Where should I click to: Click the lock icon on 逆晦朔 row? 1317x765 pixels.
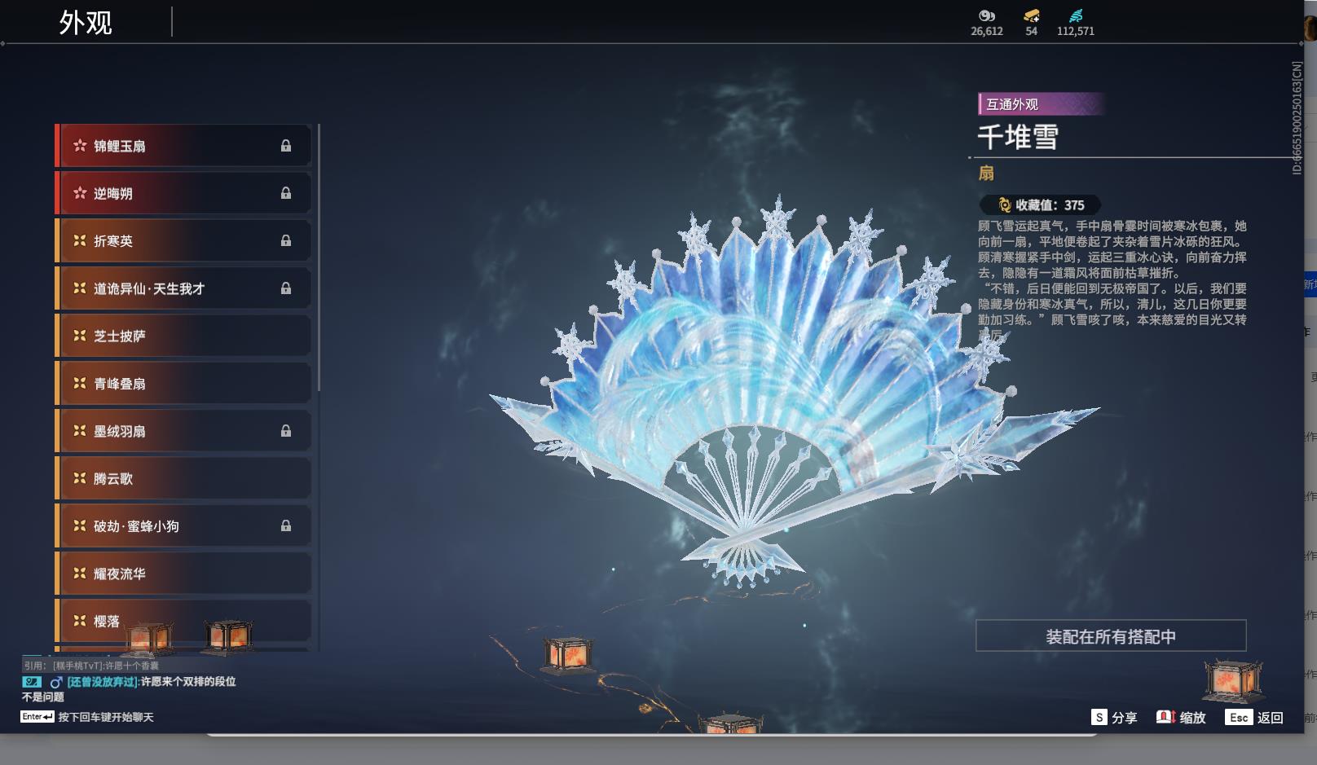(x=286, y=193)
